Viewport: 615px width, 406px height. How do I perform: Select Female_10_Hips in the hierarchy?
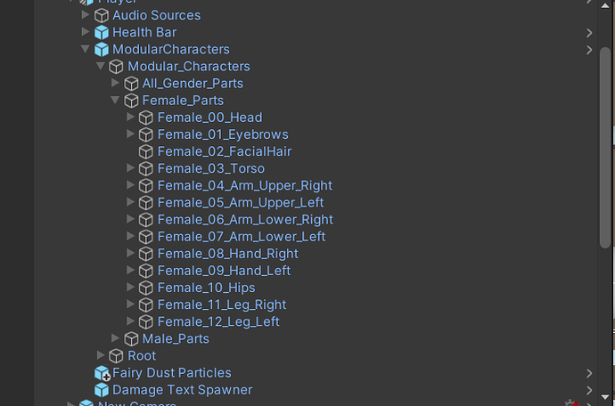click(206, 288)
